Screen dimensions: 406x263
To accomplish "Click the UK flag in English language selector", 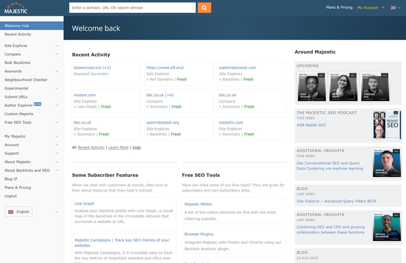I will tap(11, 212).
